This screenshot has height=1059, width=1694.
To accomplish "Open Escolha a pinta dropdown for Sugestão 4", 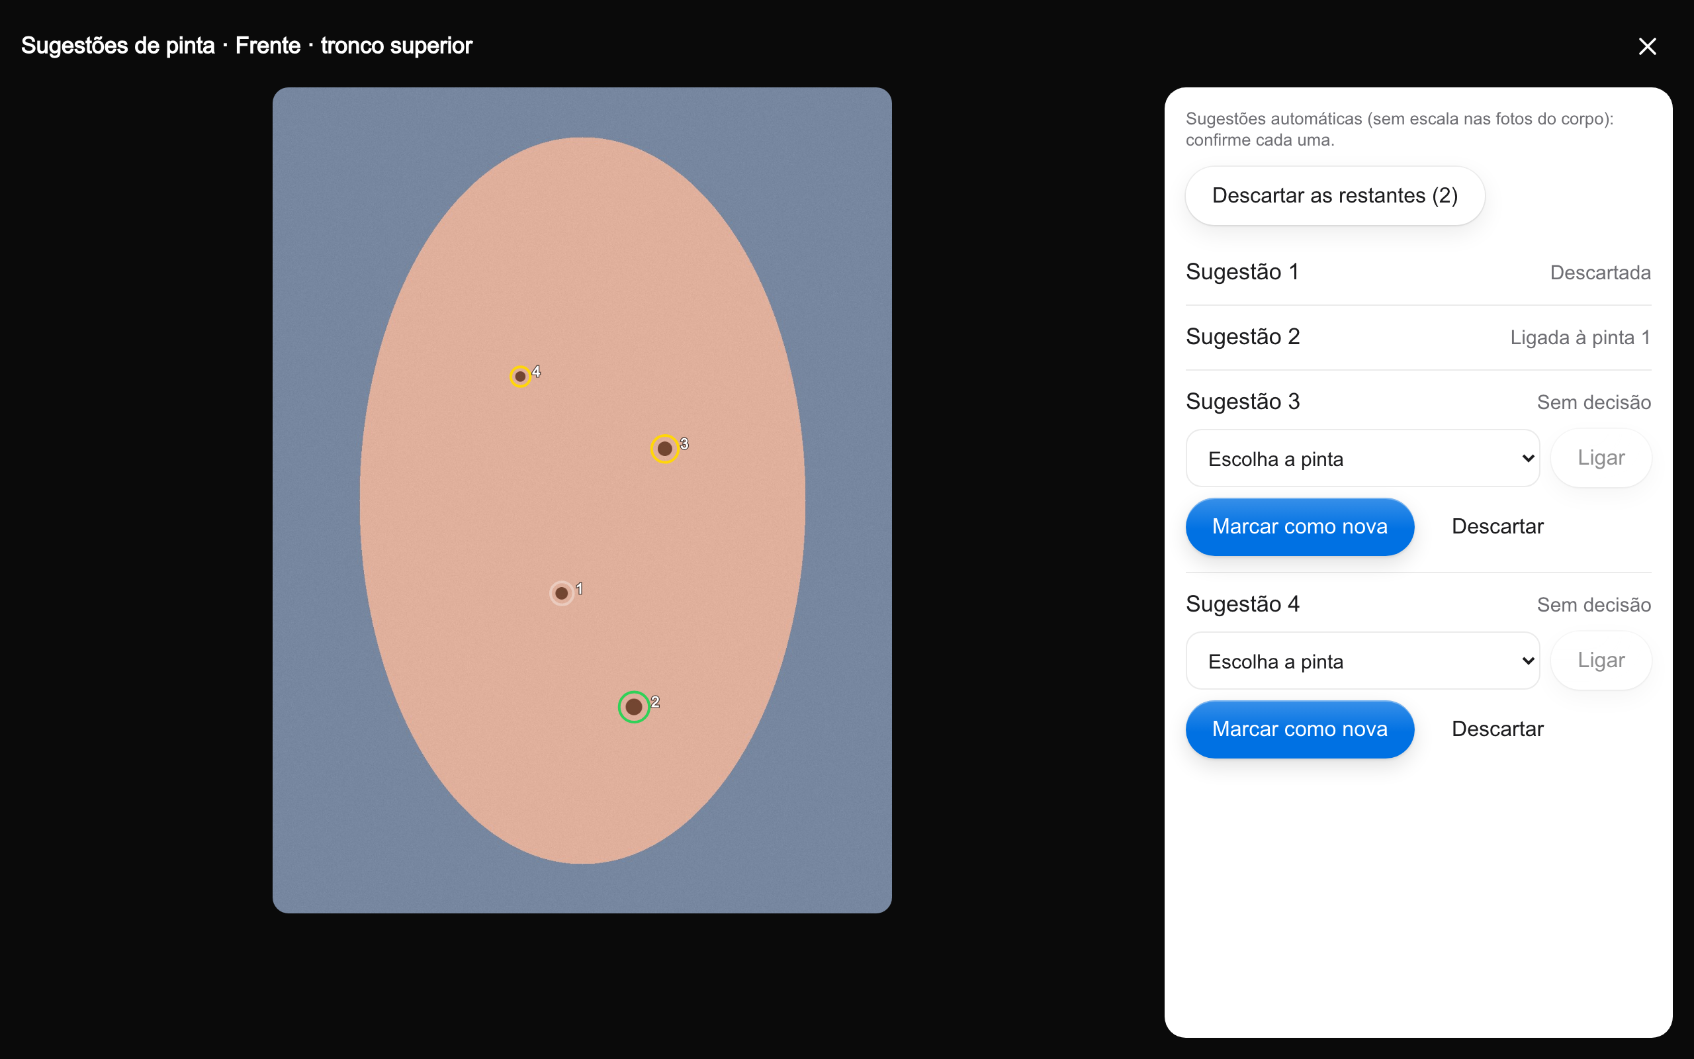I will coord(1362,661).
